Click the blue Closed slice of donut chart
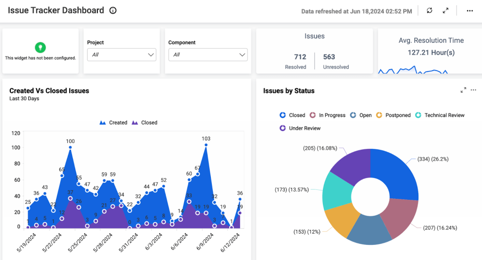This screenshot has width=482, height=260. 396,173
